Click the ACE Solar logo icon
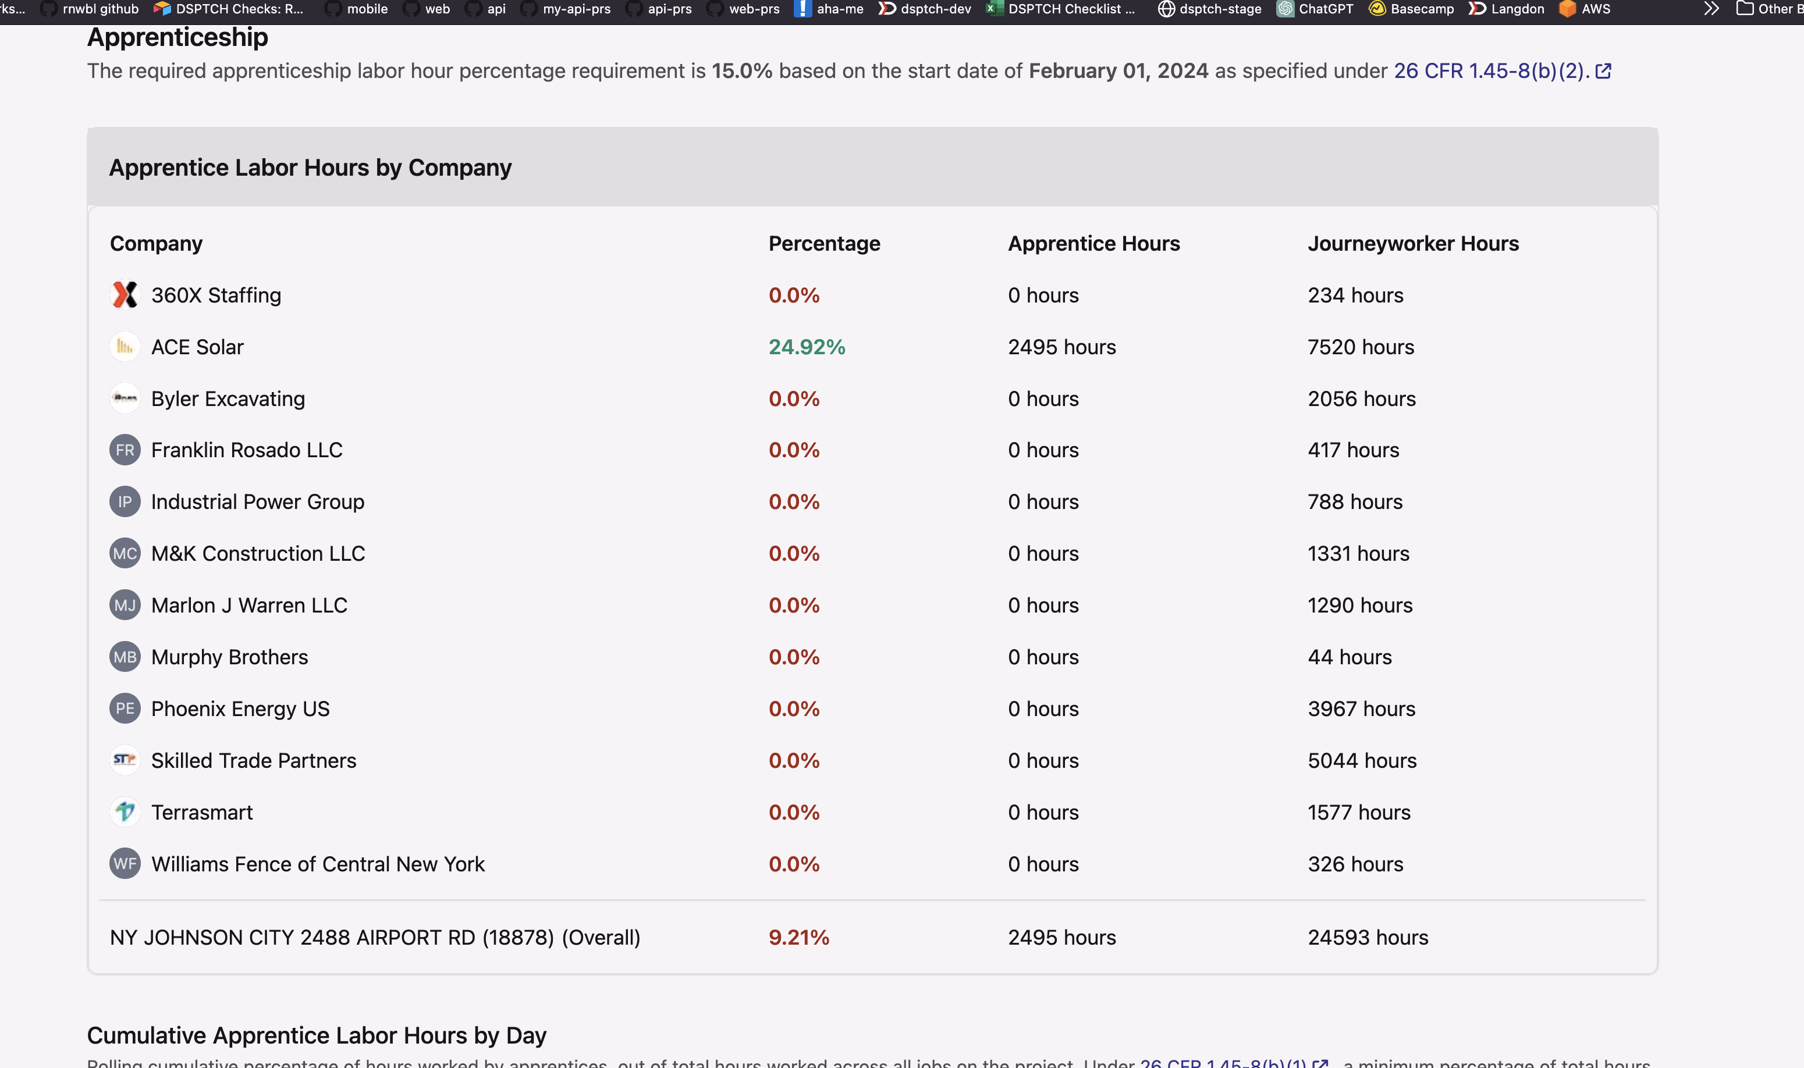 coord(125,347)
